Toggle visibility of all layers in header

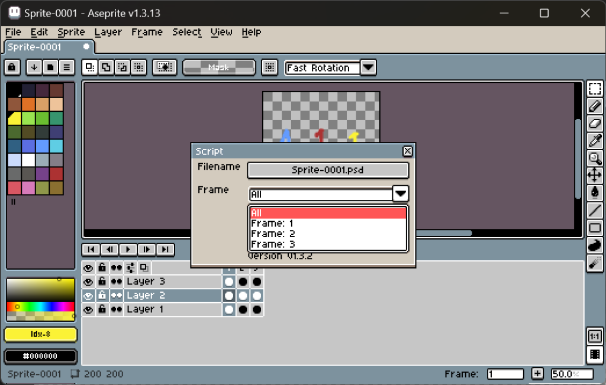(x=88, y=268)
